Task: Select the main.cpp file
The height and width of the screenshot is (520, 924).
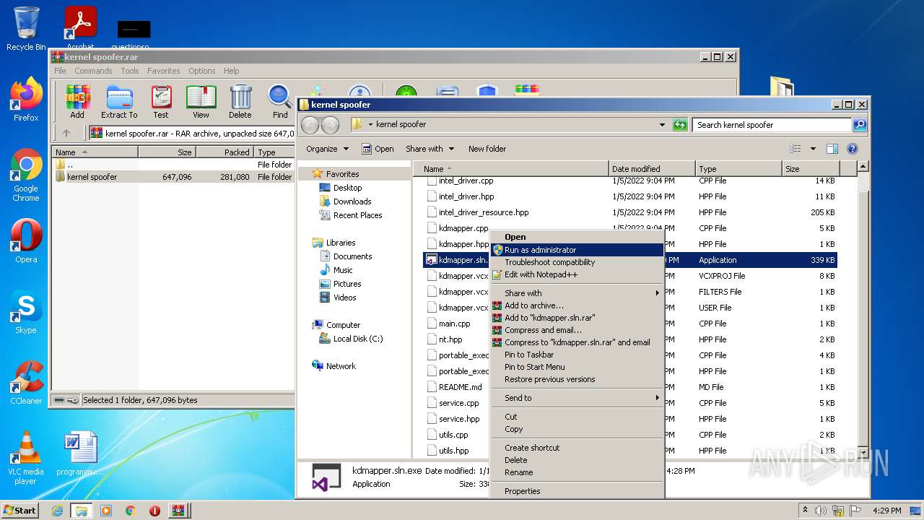Action: click(454, 324)
